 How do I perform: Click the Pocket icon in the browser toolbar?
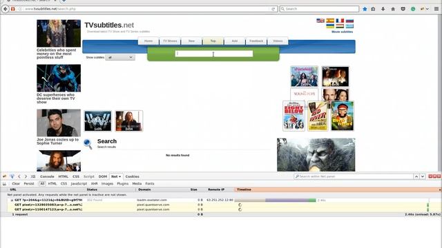click(x=403, y=9)
